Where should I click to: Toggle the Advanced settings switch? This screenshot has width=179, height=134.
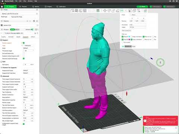click(x=32, y=29)
